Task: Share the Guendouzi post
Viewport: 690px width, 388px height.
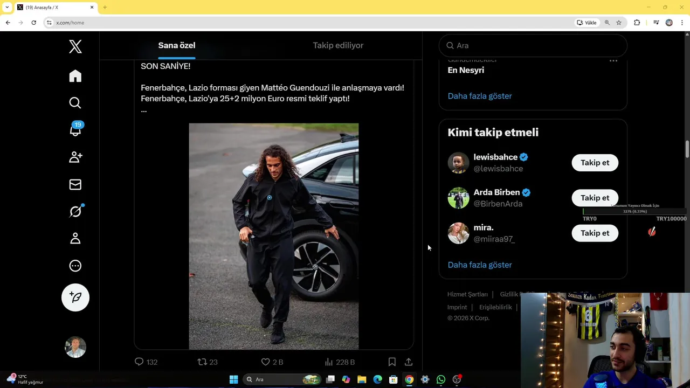Action: 409,362
